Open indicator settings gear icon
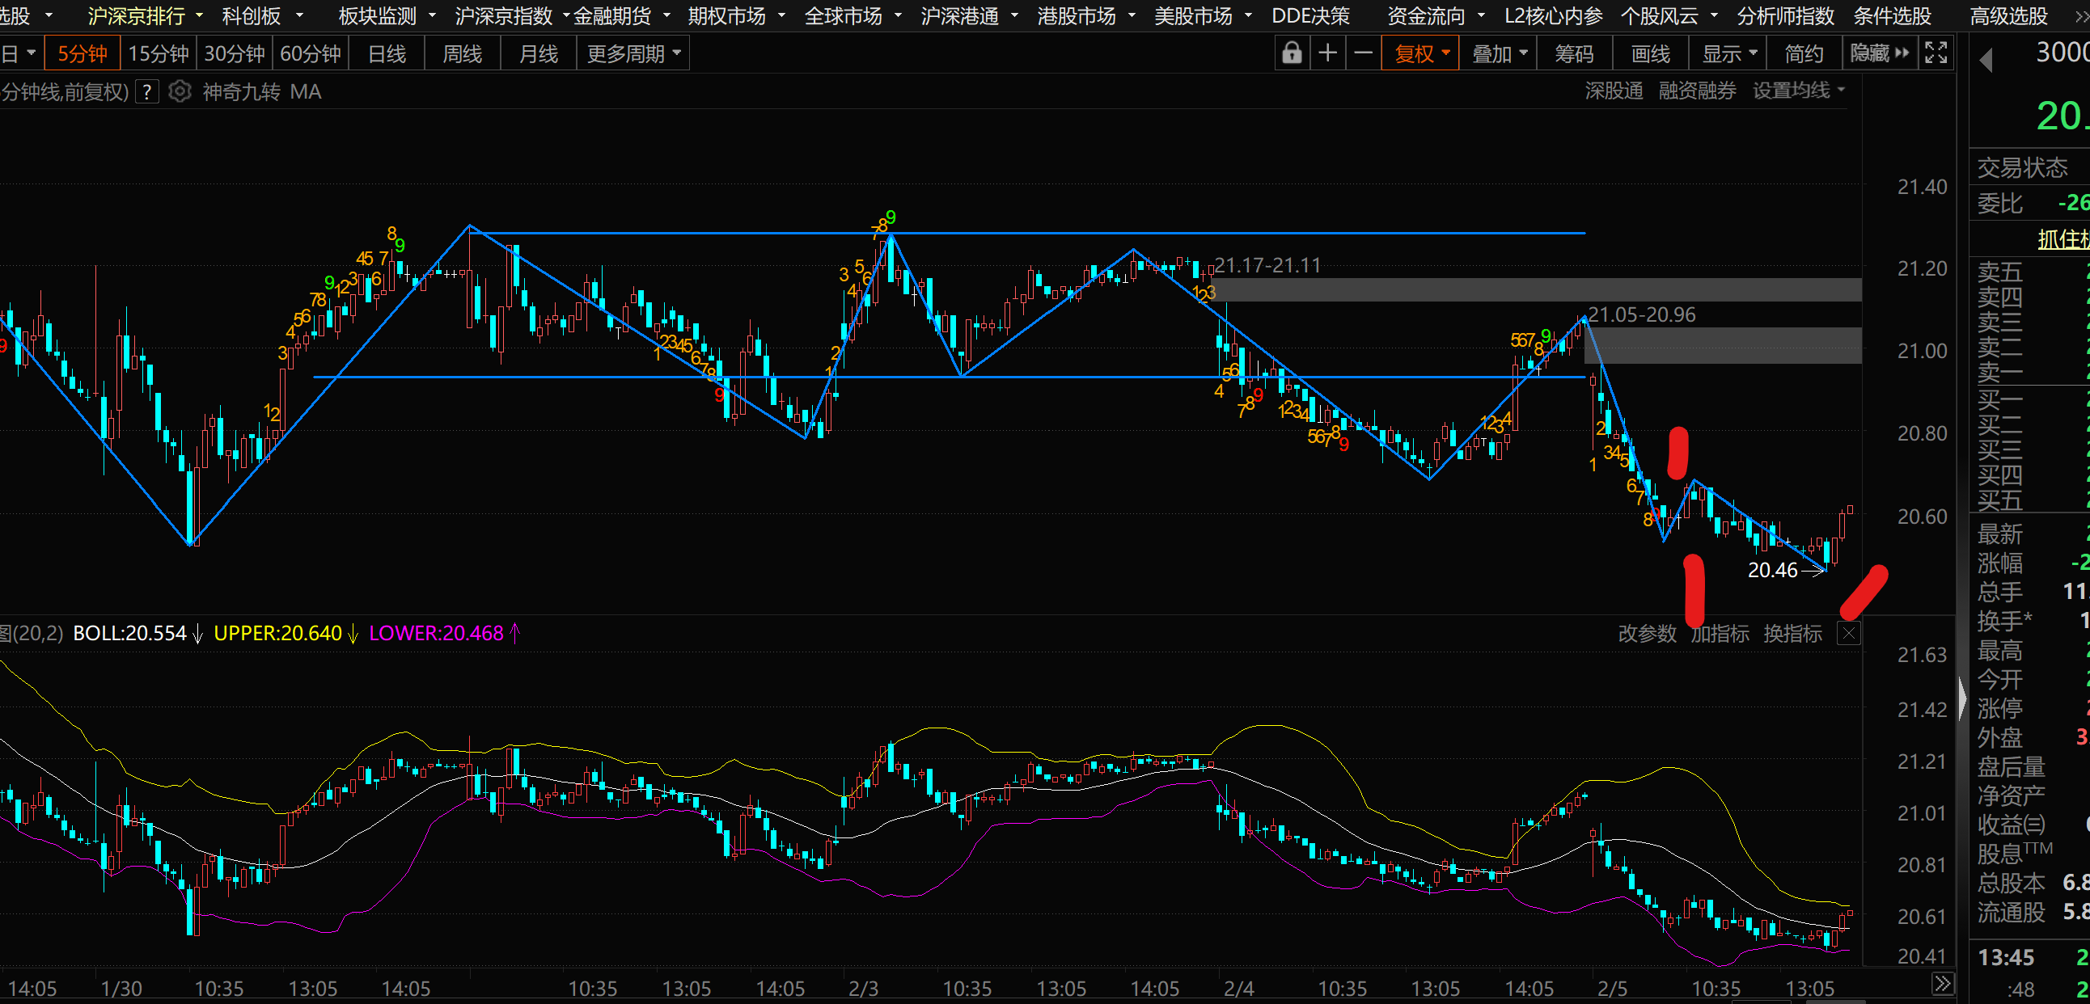 180,91
